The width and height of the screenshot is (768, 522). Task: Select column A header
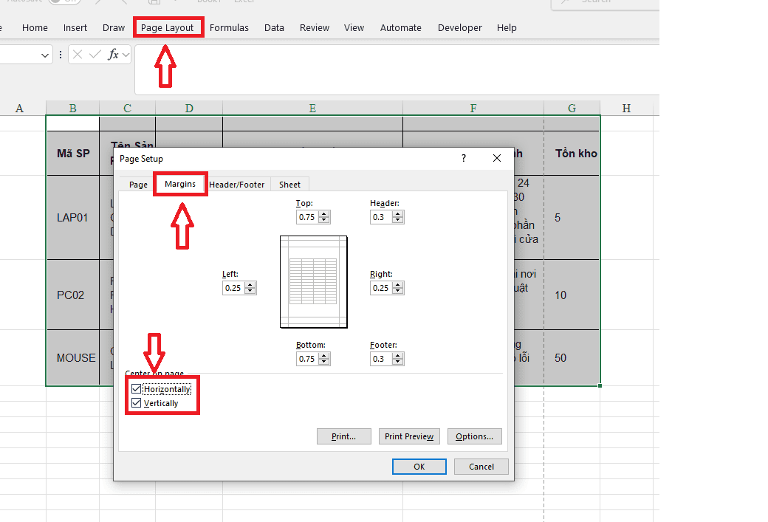20,109
